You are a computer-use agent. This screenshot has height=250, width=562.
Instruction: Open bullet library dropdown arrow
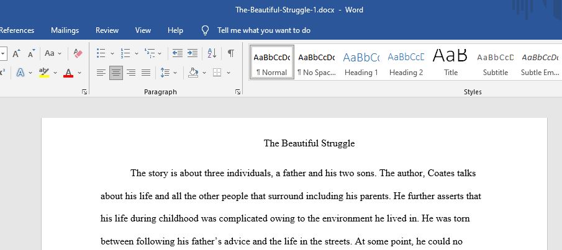tap(112, 54)
